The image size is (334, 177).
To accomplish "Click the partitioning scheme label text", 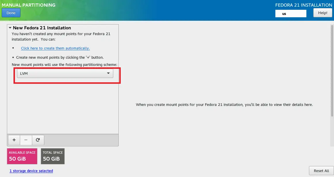I will (64, 65).
